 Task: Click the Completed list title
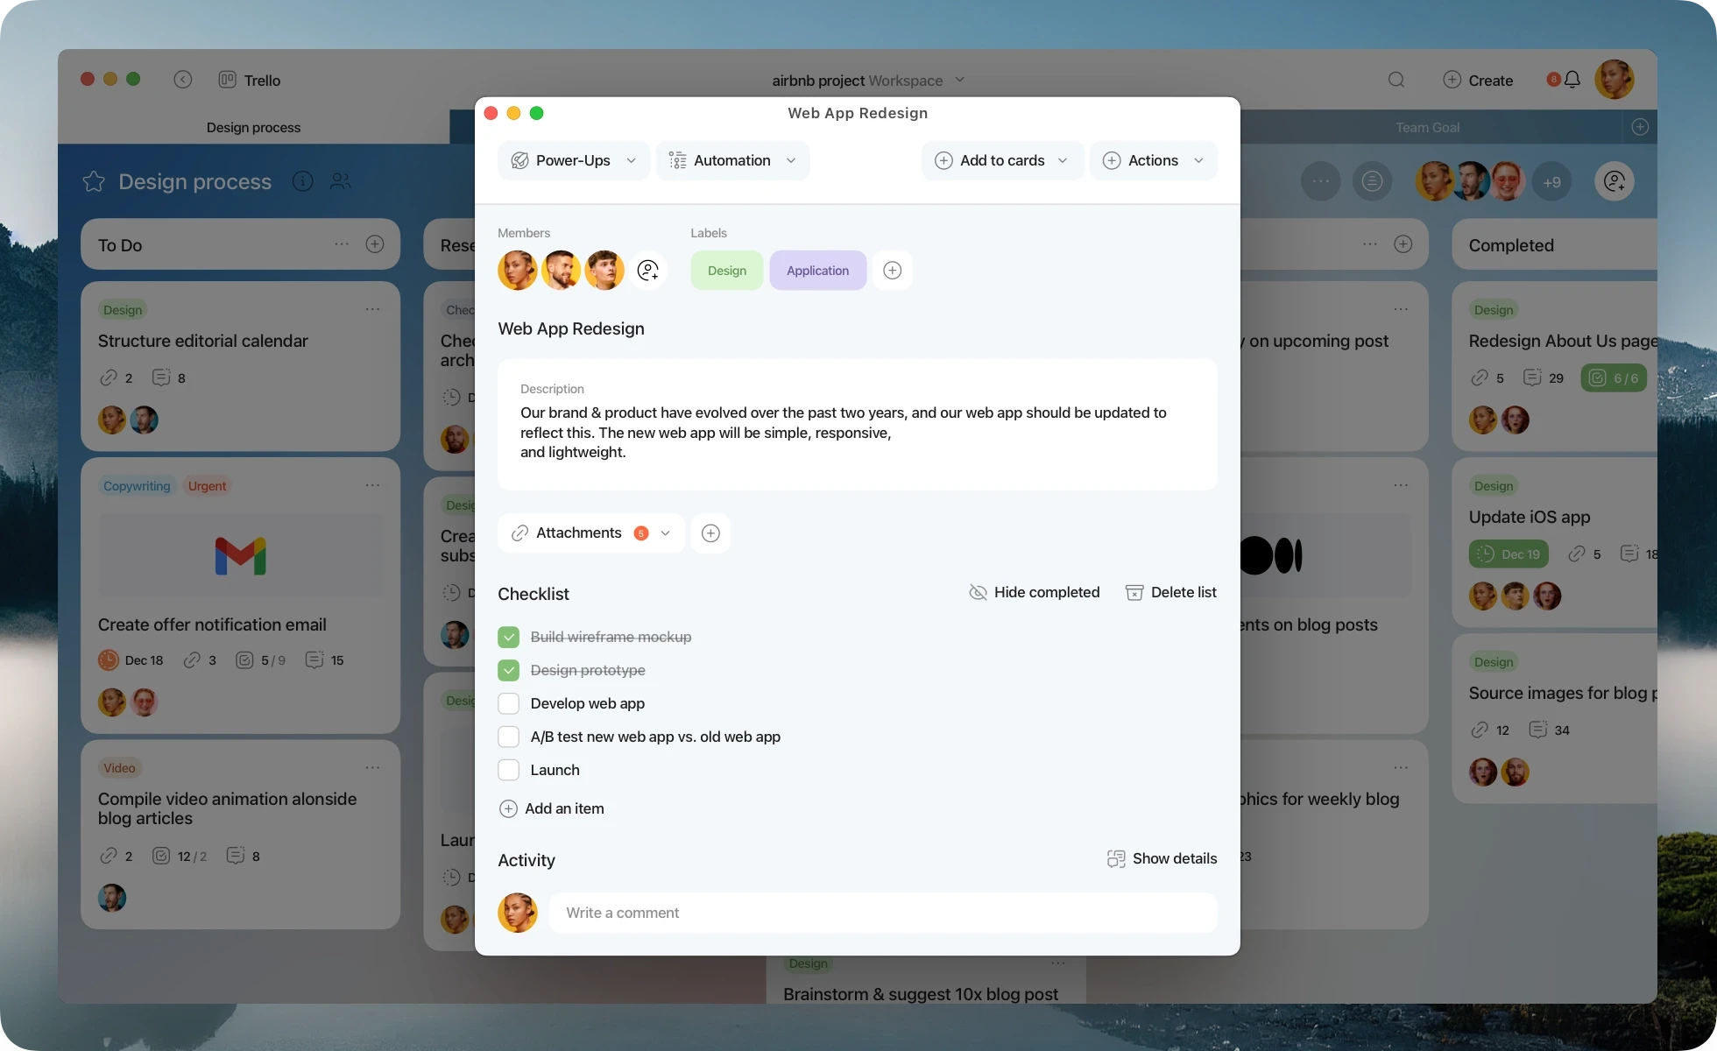[1511, 245]
